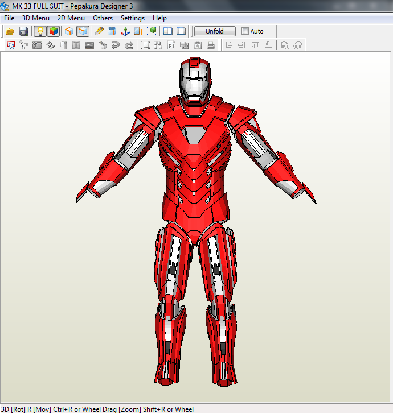Click the bracketed square fit-selection icon
Viewport: 393px width, 414px height.
pos(145,45)
